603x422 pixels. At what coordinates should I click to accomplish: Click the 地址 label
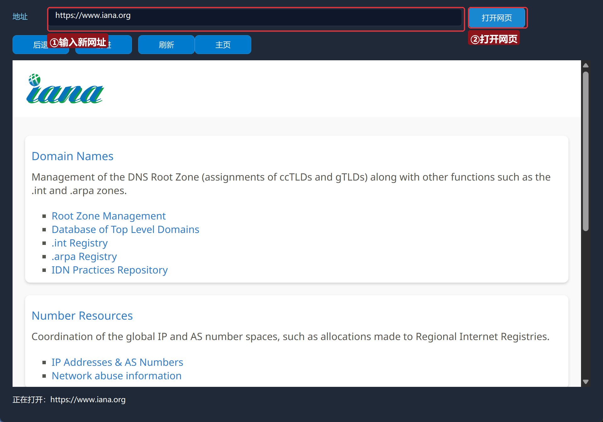click(20, 17)
